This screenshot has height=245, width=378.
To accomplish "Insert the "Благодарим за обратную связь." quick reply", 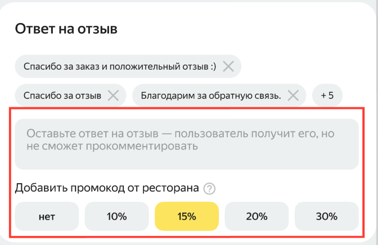I will (210, 95).
